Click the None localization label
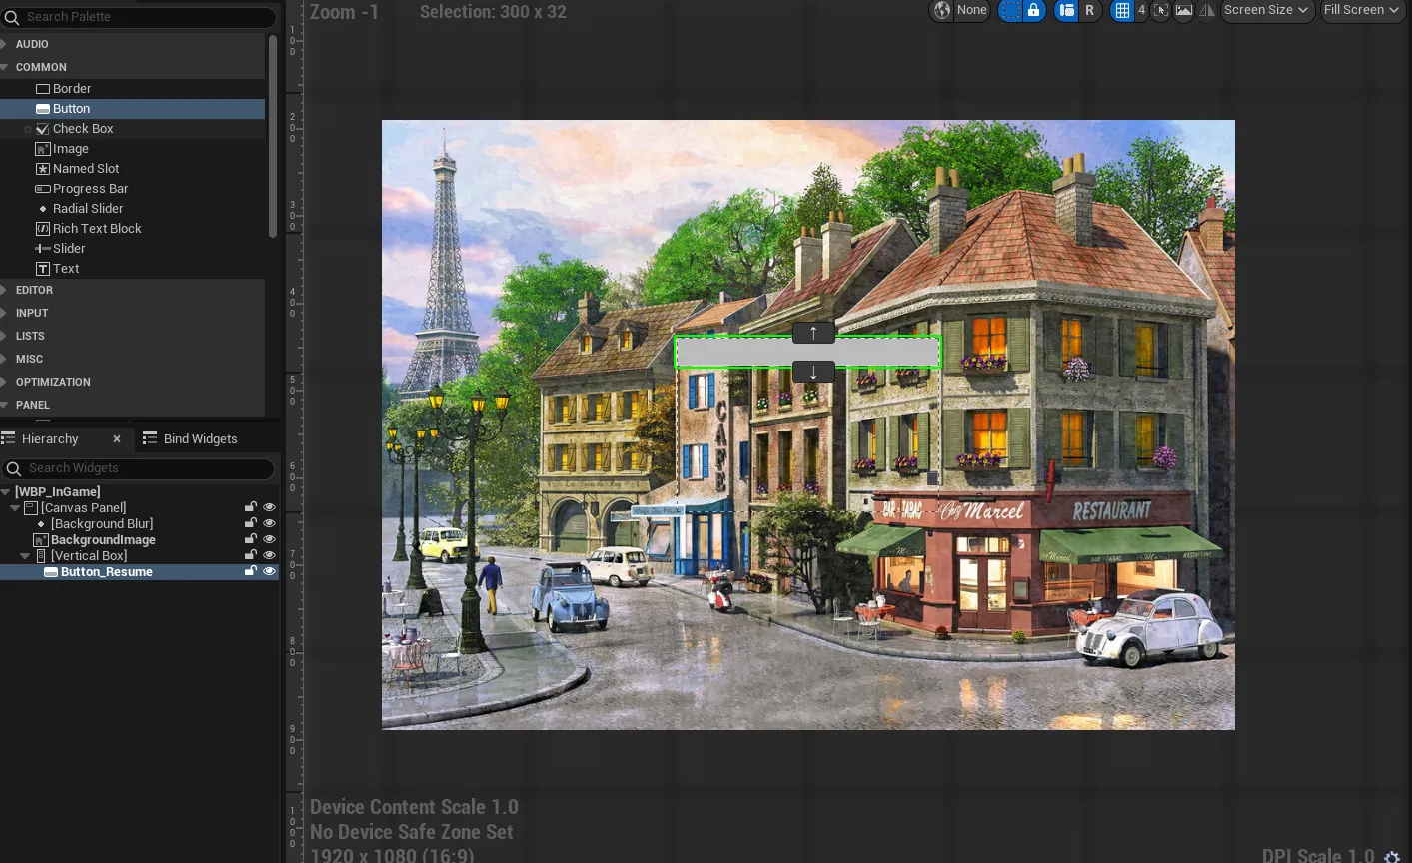The width and height of the screenshot is (1412, 863). (x=971, y=10)
